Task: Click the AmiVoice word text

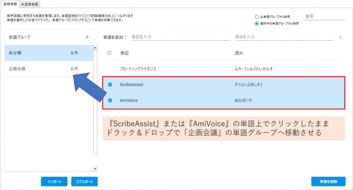Action: [129, 100]
